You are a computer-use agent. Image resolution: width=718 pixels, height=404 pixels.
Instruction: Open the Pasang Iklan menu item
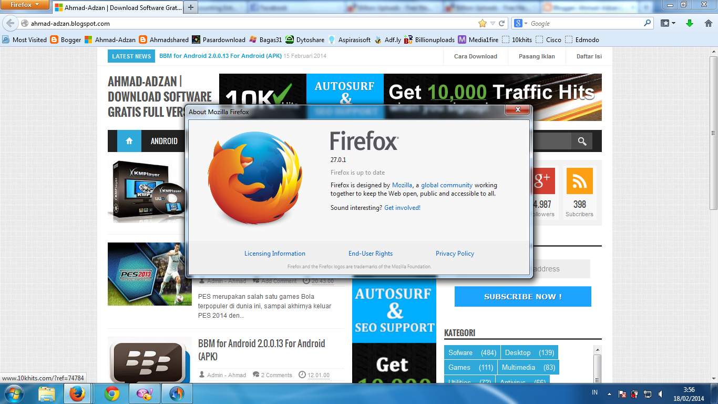click(x=537, y=56)
